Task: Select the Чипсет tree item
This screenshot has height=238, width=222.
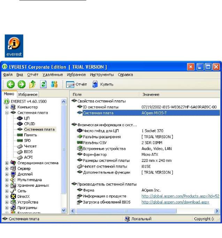Action: click(30, 146)
